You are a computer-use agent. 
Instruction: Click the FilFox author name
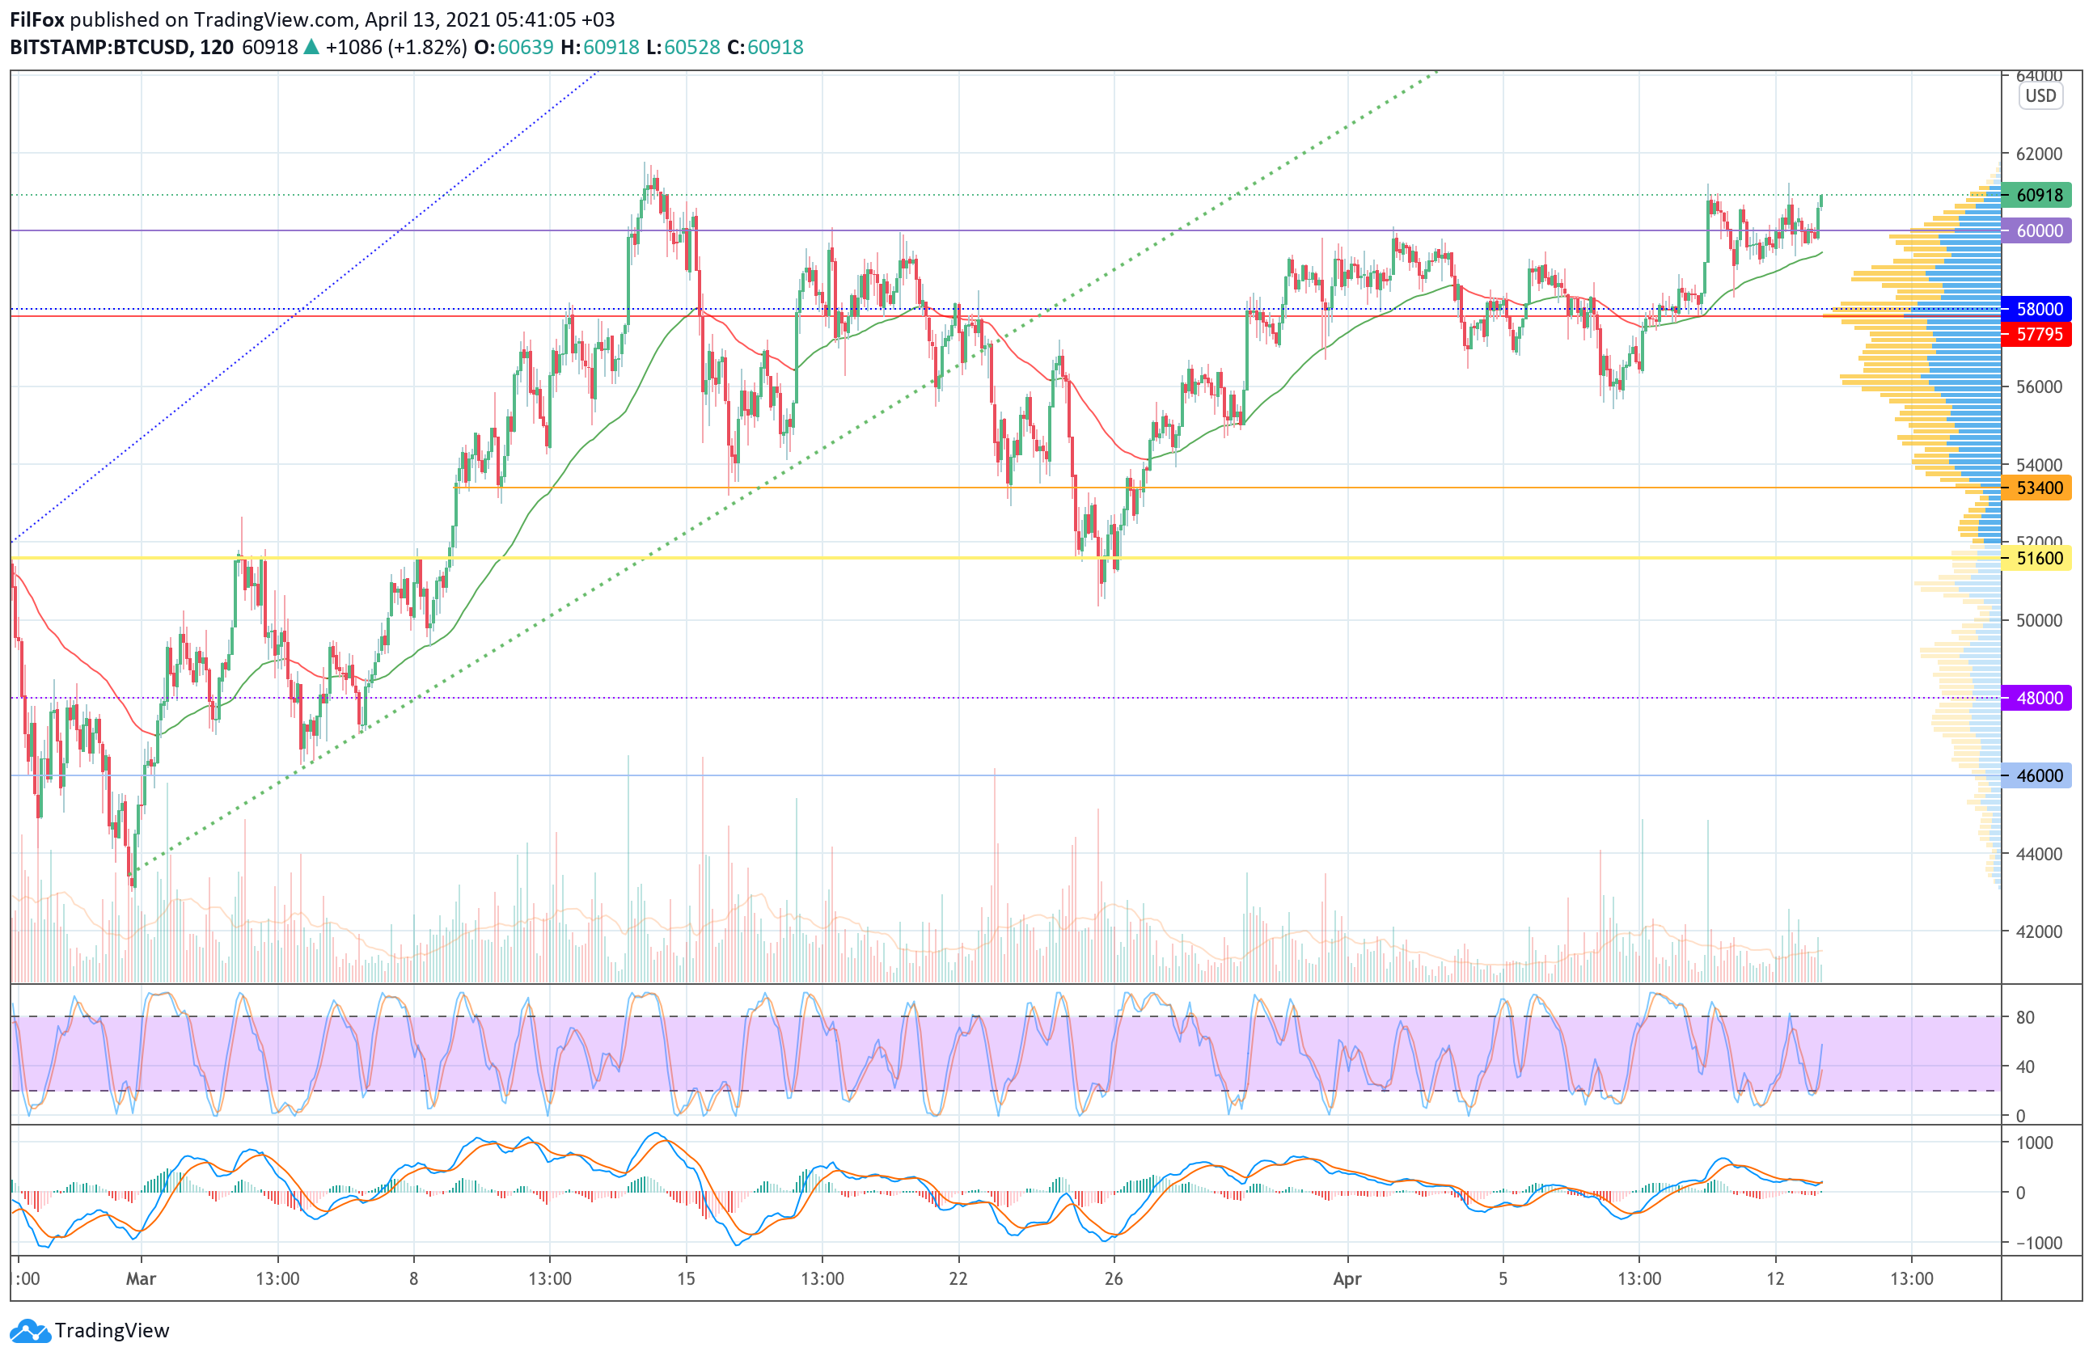37,19
